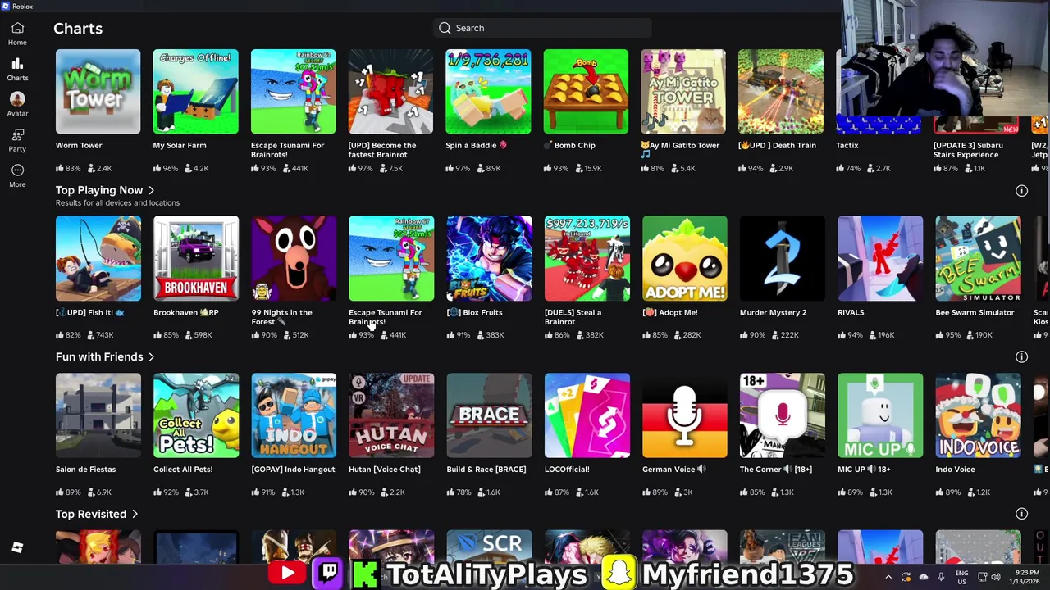Open Build & Race BRACE thumbnail
Image resolution: width=1050 pixels, height=590 pixels.
coord(489,415)
